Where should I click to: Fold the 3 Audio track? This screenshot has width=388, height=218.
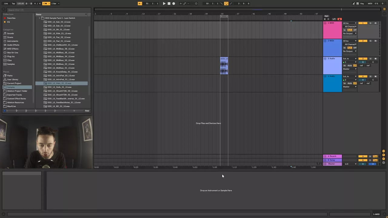click(x=325, y=58)
